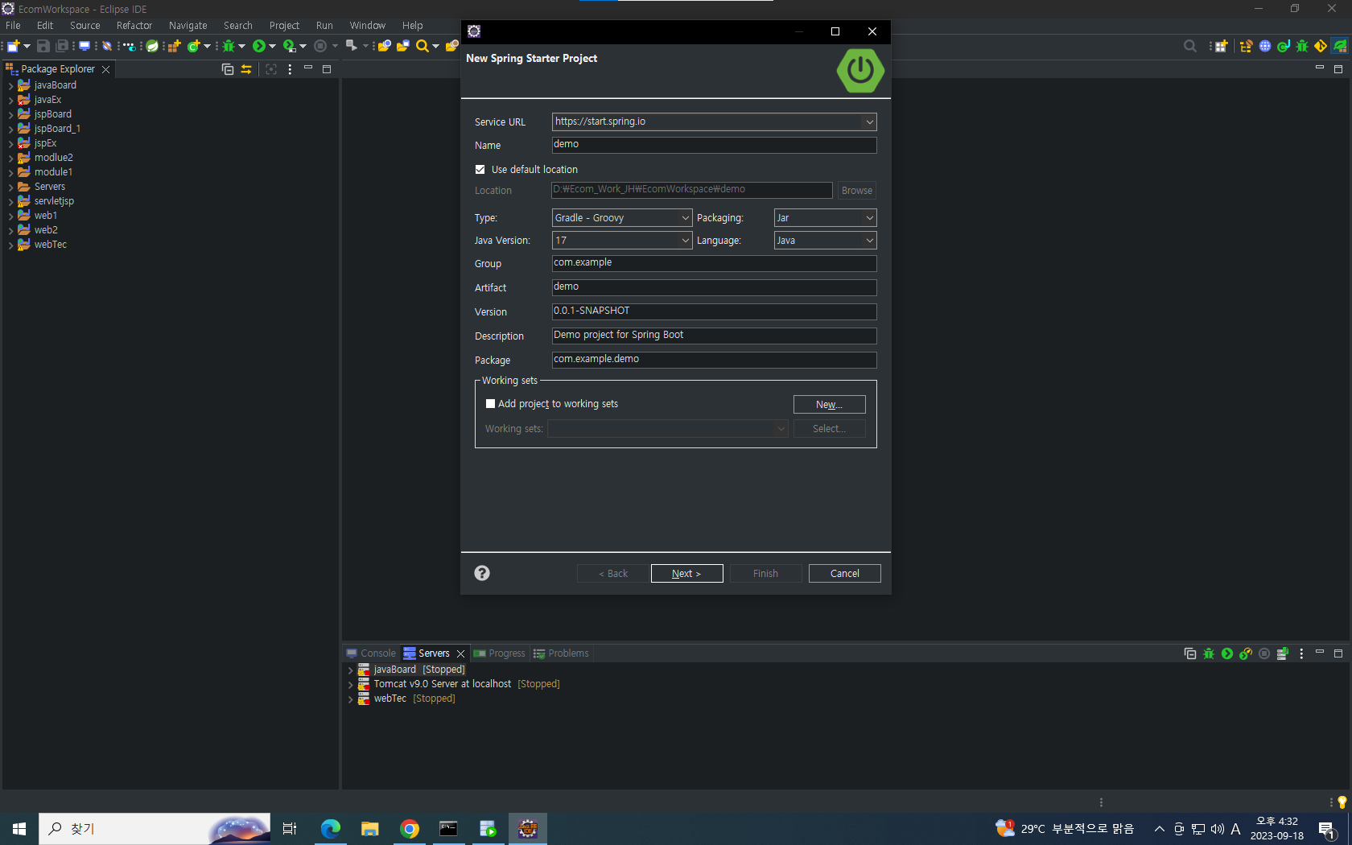This screenshot has width=1352, height=845.
Task: Close the Package Explorer tab
Action: click(x=105, y=70)
